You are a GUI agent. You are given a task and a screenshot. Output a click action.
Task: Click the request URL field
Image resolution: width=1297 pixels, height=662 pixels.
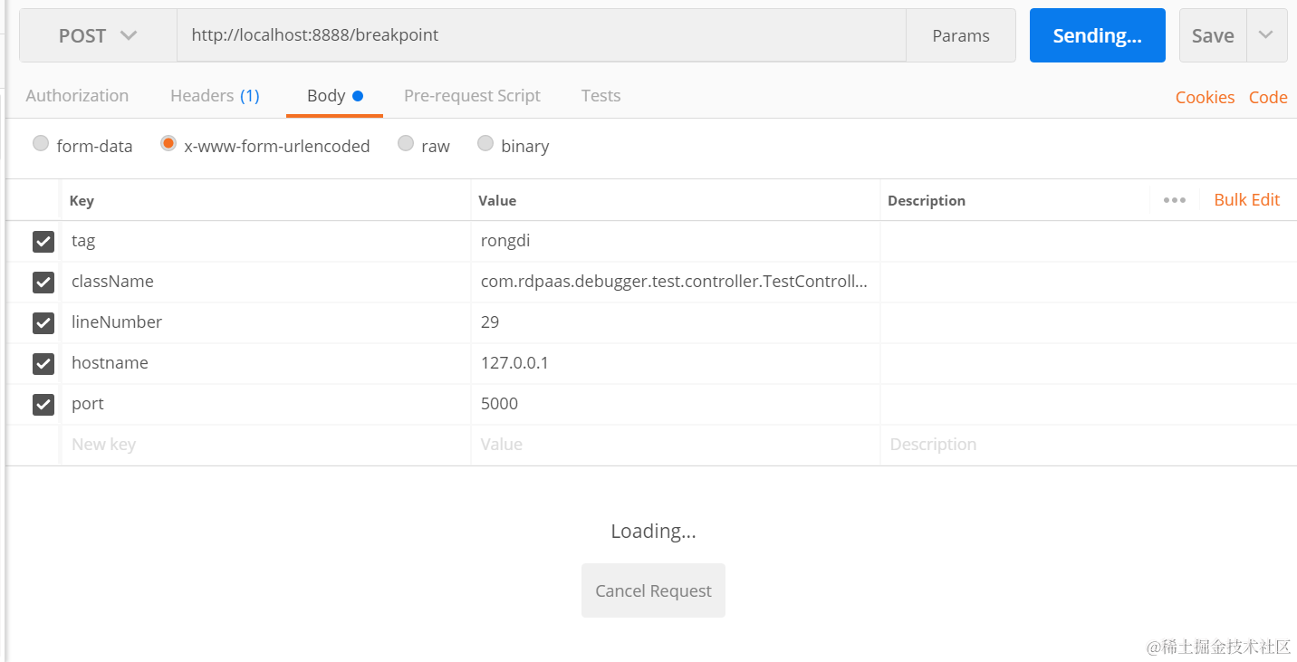point(542,35)
